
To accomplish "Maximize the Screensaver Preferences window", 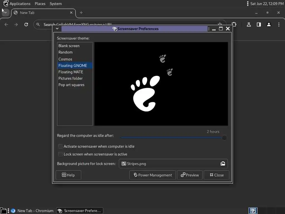I will click(x=221, y=29).
